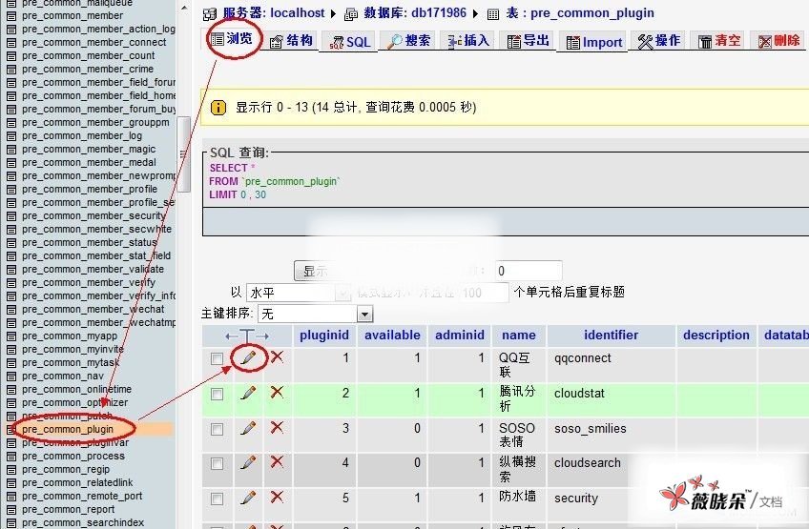Select the checkbox for the soso_smilies row

(x=218, y=429)
